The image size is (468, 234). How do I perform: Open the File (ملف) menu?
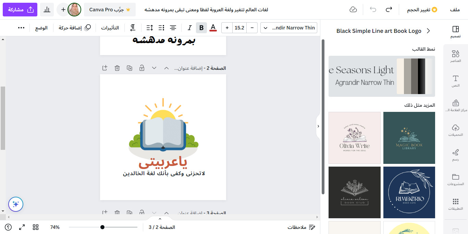[455, 10]
